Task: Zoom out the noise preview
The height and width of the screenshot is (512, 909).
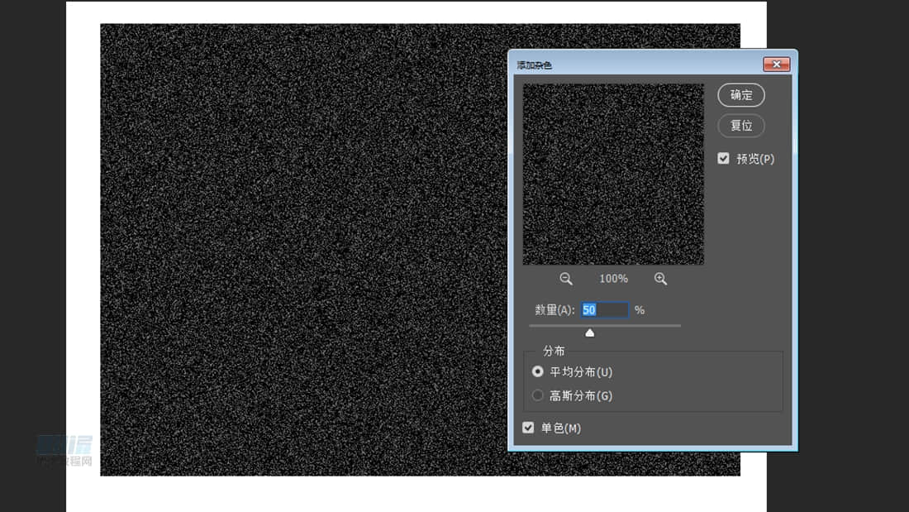Action: pyautogui.click(x=566, y=279)
